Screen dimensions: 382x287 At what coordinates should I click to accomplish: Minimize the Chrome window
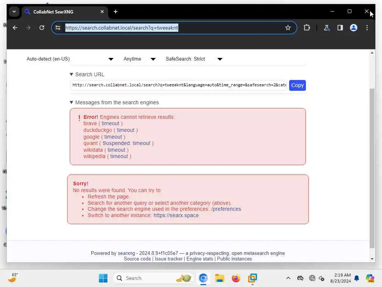[332, 11]
